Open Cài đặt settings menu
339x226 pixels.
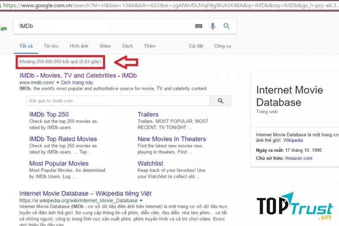196,46
